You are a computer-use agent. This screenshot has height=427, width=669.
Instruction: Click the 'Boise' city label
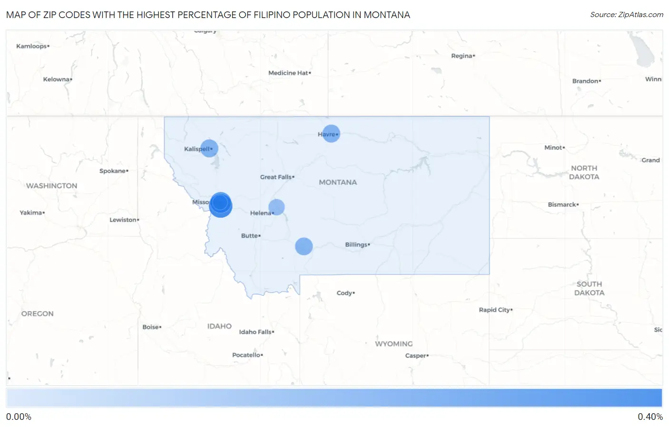pyautogui.click(x=152, y=327)
